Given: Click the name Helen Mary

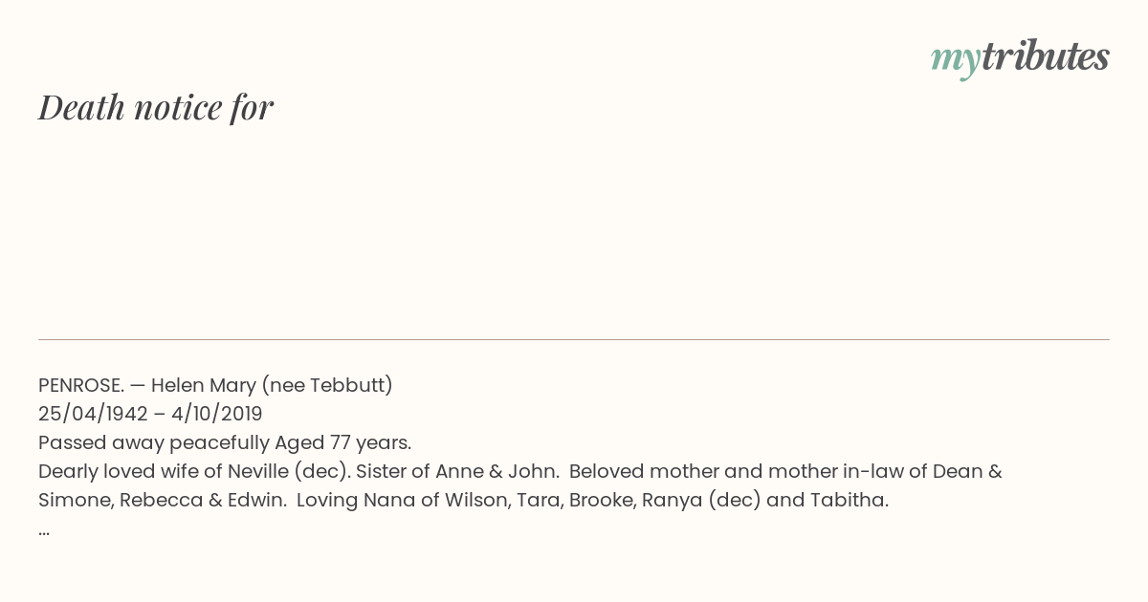Looking at the screenshot, I should (203, 385).
